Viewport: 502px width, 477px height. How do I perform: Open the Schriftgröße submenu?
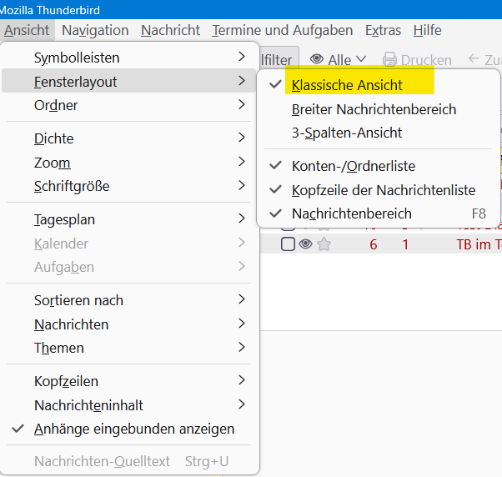72,186
